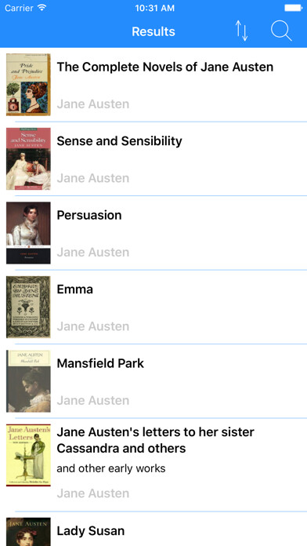307x546 pixels.
Task: Tap the Results header title
Action: [x=153, y=31]
